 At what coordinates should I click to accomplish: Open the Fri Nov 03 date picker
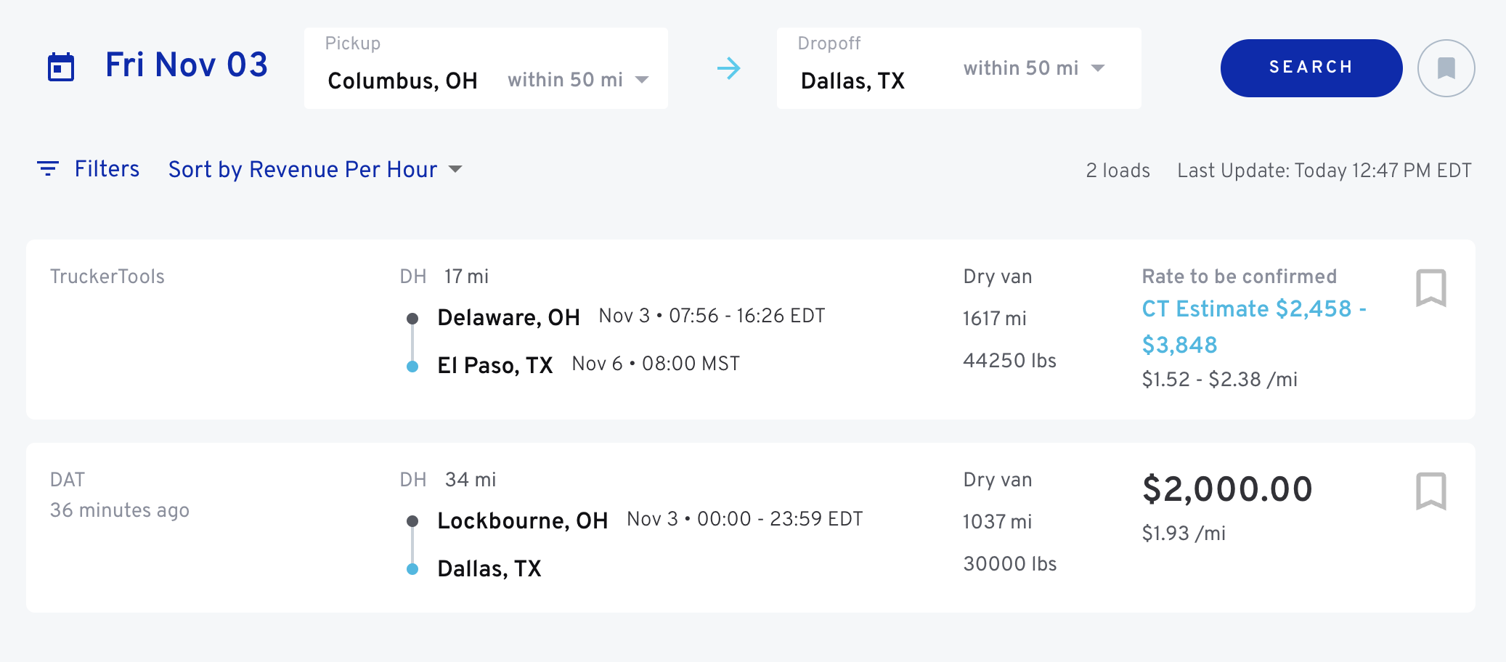[187, 65]
